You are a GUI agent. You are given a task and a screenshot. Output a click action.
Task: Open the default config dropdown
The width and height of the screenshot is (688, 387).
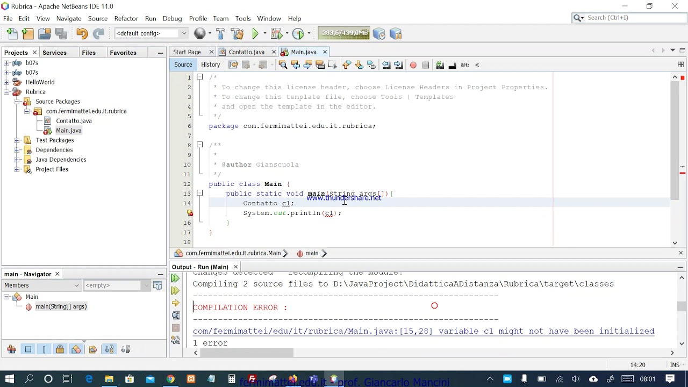[151, 33]
